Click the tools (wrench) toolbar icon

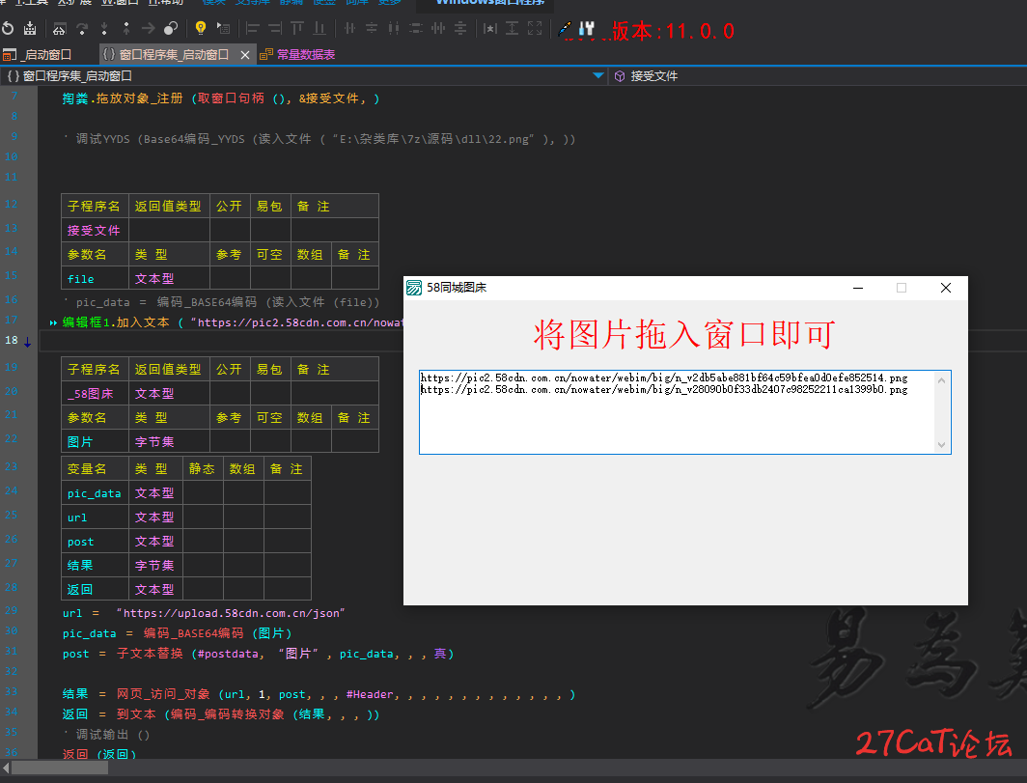587,28
